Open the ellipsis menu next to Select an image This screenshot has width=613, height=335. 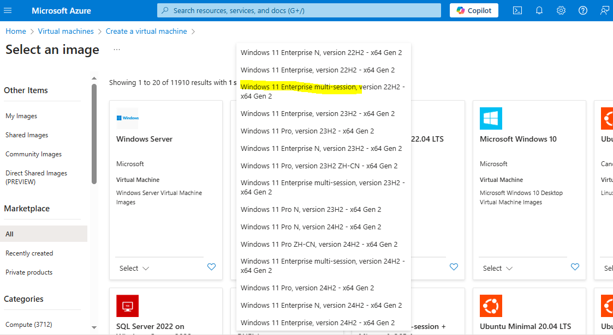pos(116,50)
